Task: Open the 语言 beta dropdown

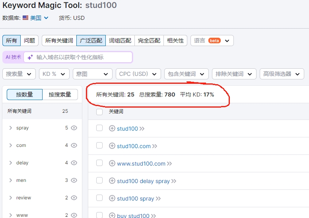Action: 212,41
